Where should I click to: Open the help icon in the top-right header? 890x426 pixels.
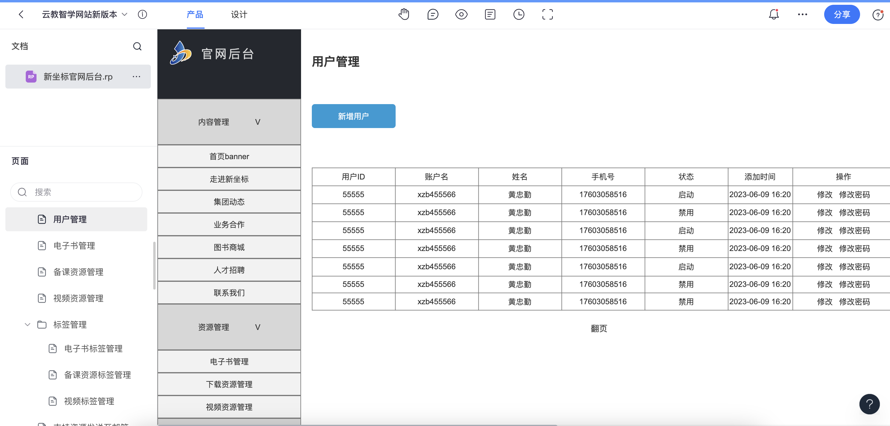coord(877,15)
